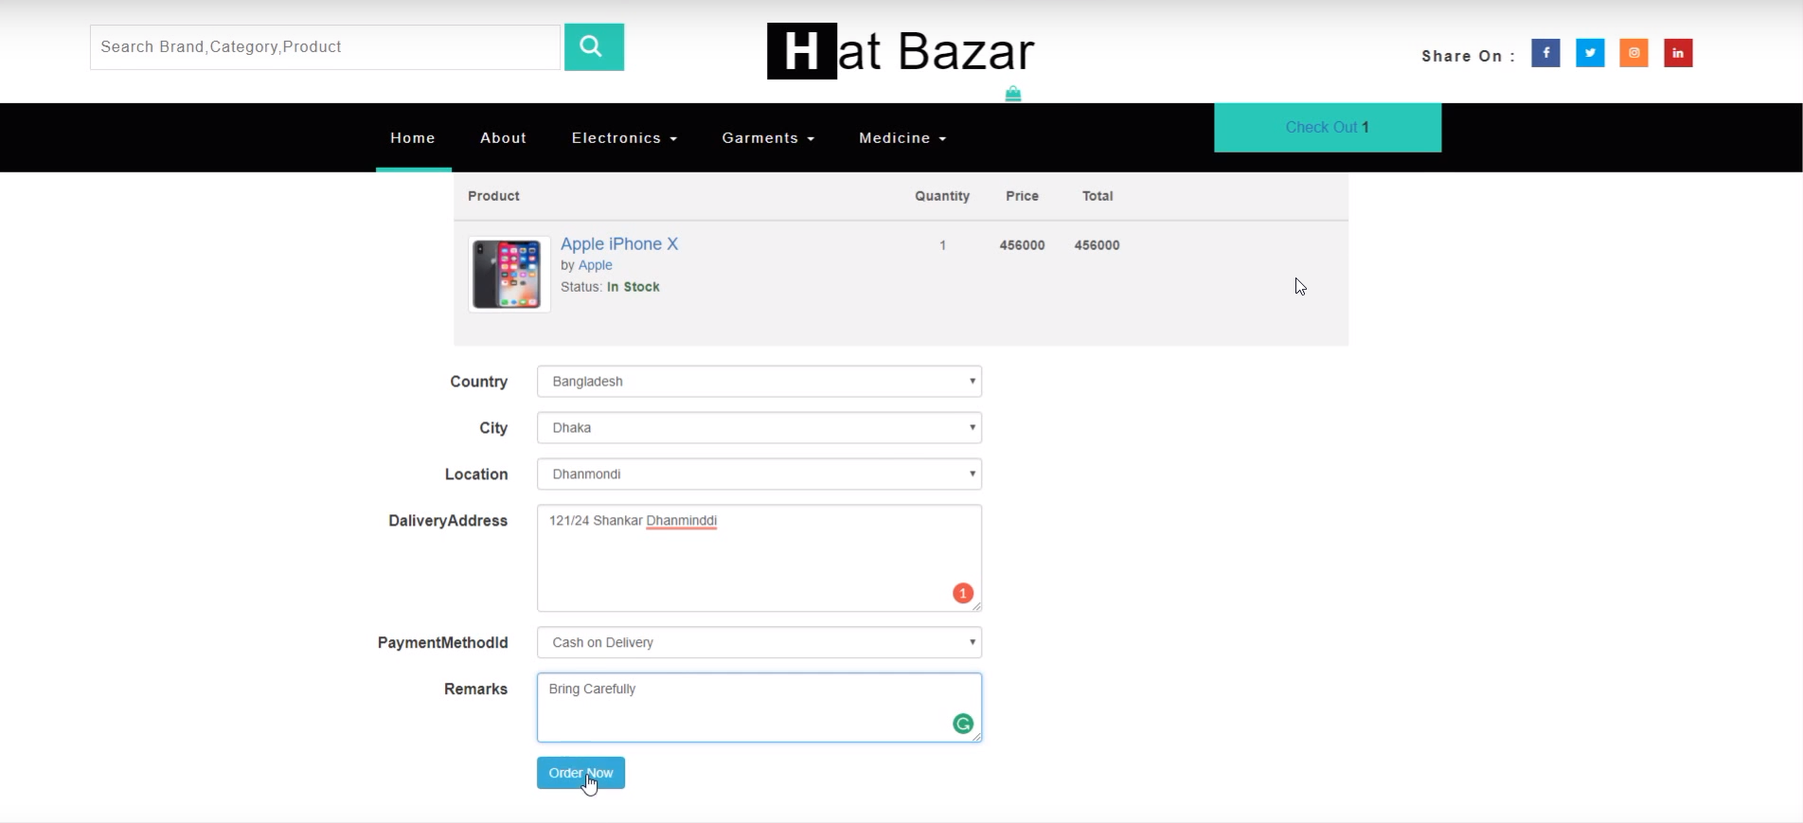The width and height of the screenshot is (1803, 823).
Task: Click inside the DaliveryAddress text area
Action: 759,558
